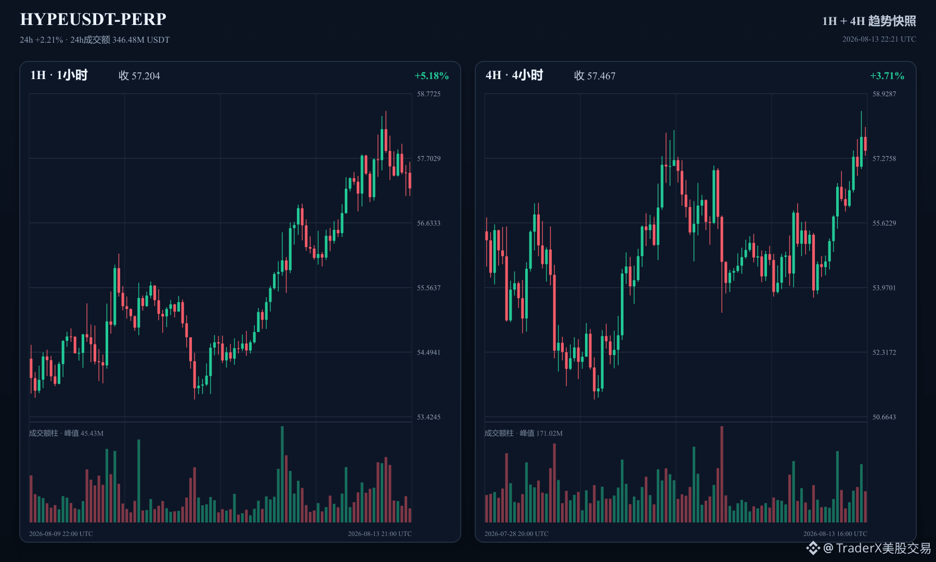Click the 55.5637 price axis label
The width and height of the screenshot is (936, 562).
tap(428, 288)
